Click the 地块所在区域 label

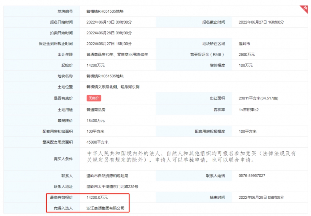pos(214,44)
